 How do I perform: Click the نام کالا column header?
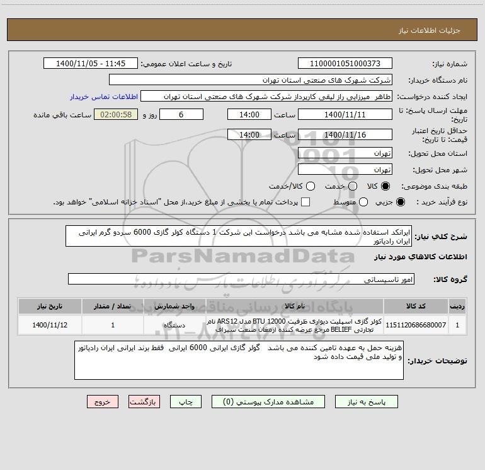pos(295,306)
